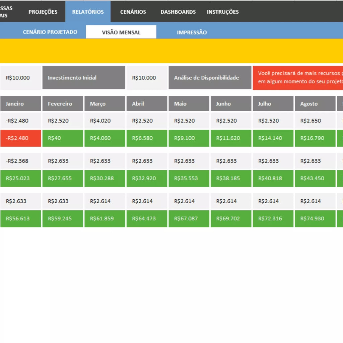The width and height of the screenshot is (343, 343).
Task: Go to the INSTRUÇÕES tab
Action: click(x=223, y=12)
